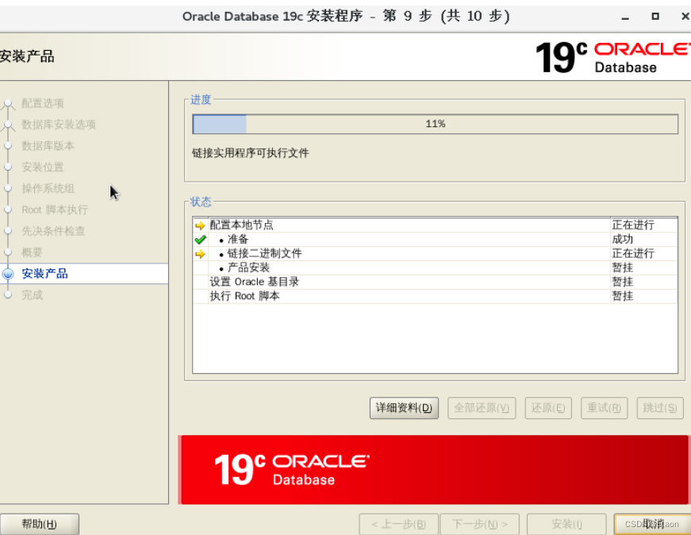Click the step bullet next to 完成
The height and width of the screenshot is (535, 691).
(8, 294)
